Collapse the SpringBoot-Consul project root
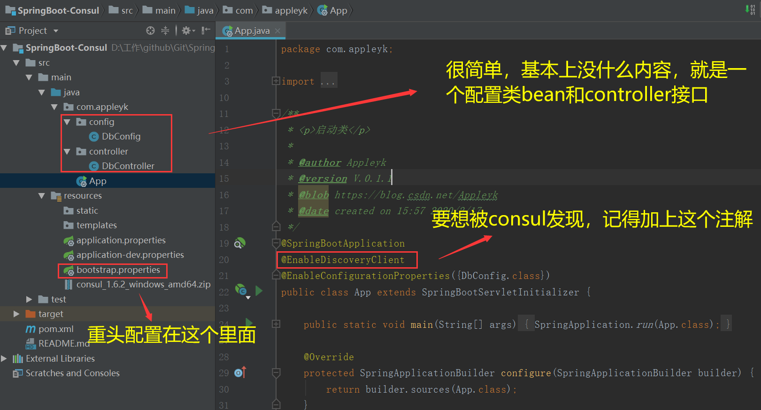Viewport: 761px width, 410px height. coord(4,48)
